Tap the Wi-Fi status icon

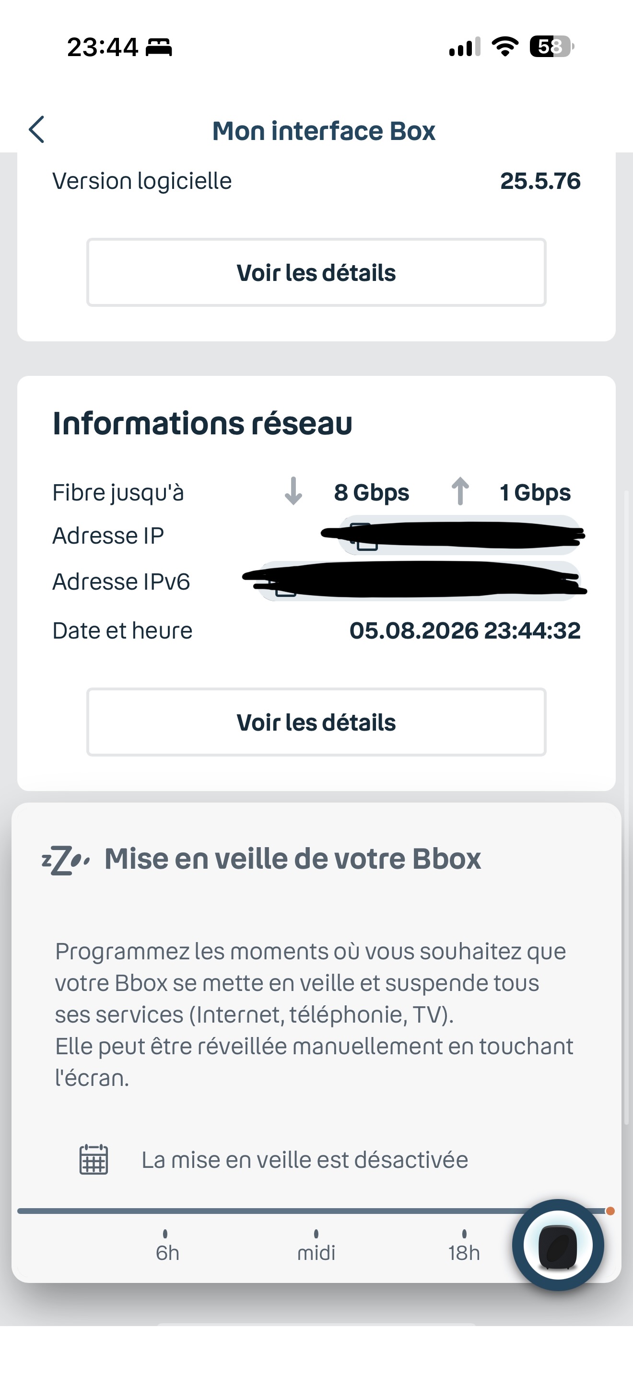tap(505, 47)
